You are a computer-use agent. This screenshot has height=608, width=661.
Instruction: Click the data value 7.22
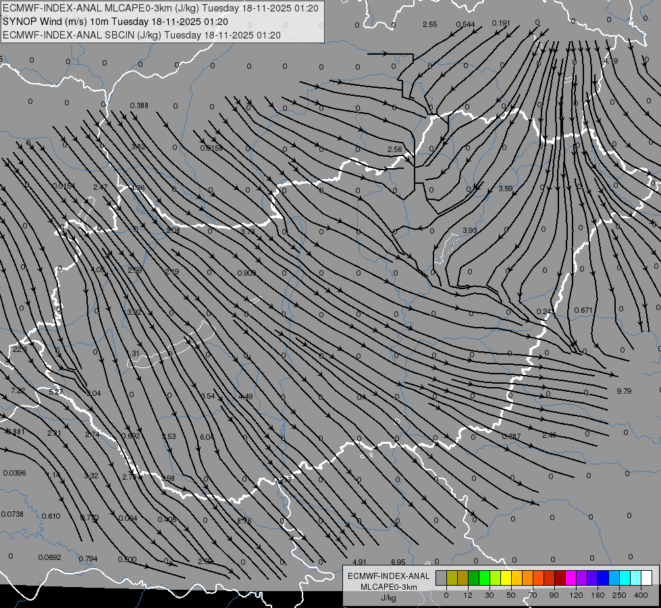click(x=18, y=390)
